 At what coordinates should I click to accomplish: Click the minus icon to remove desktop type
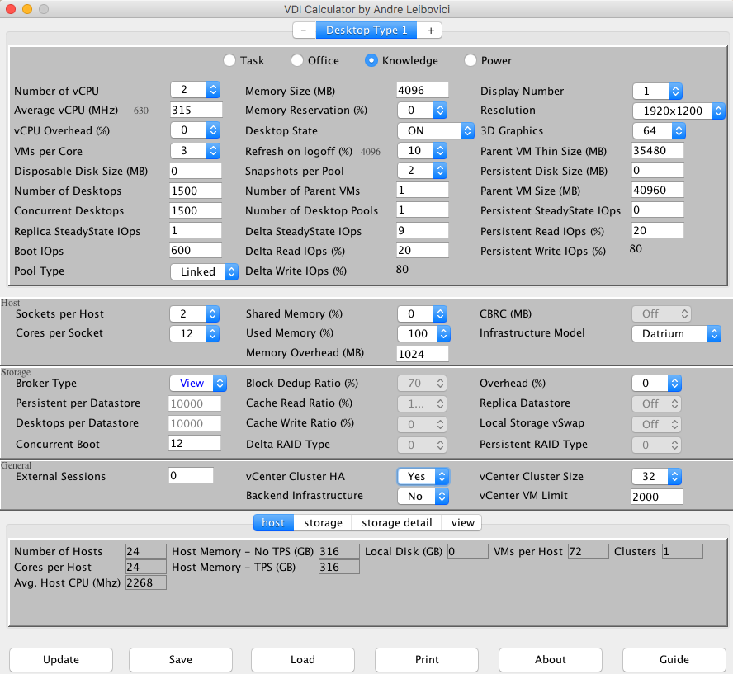pos(304,31)
